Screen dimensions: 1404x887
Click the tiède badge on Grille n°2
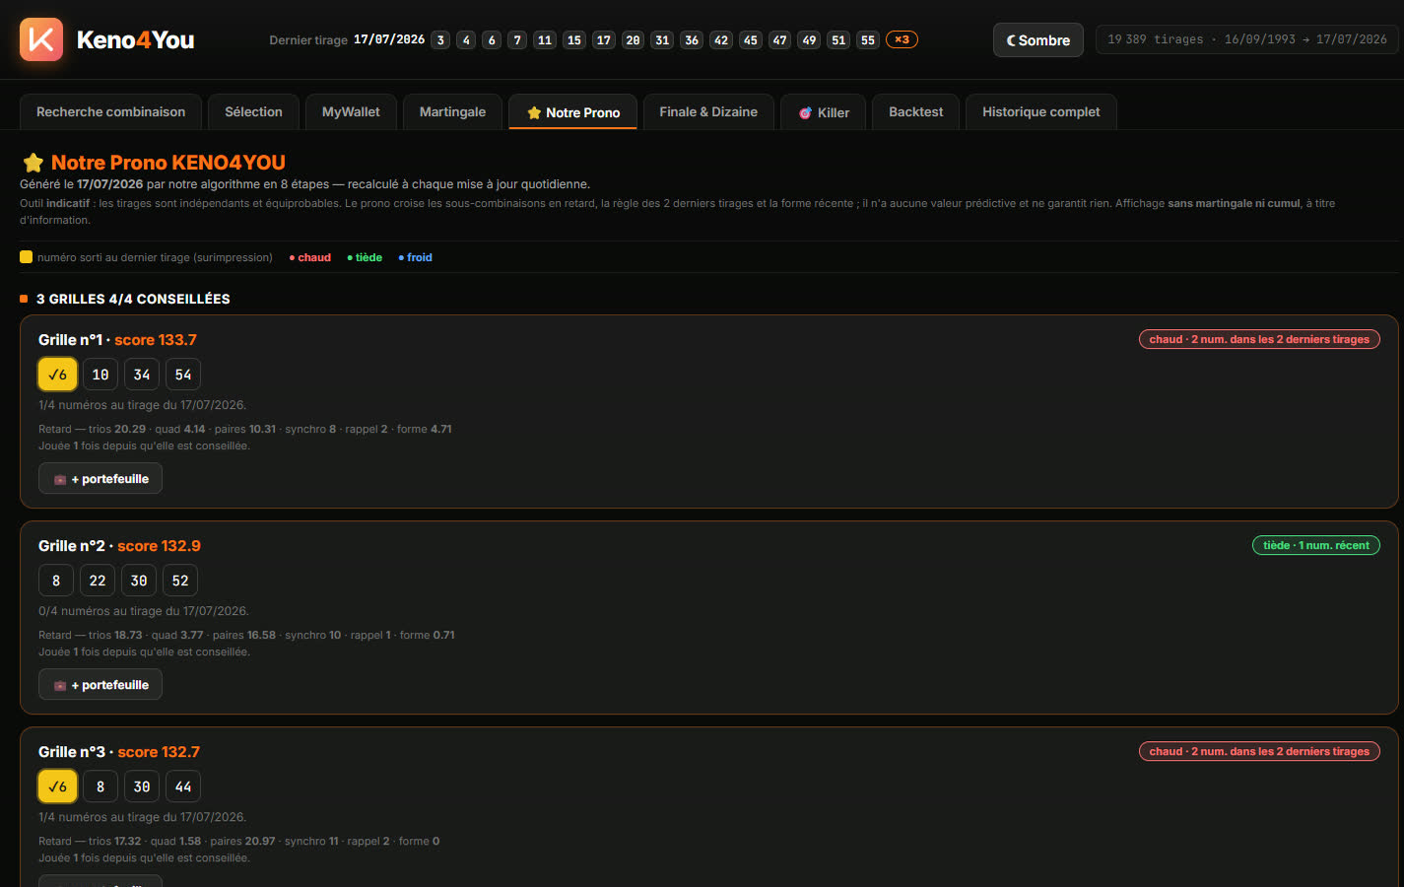click(1315, 545)
